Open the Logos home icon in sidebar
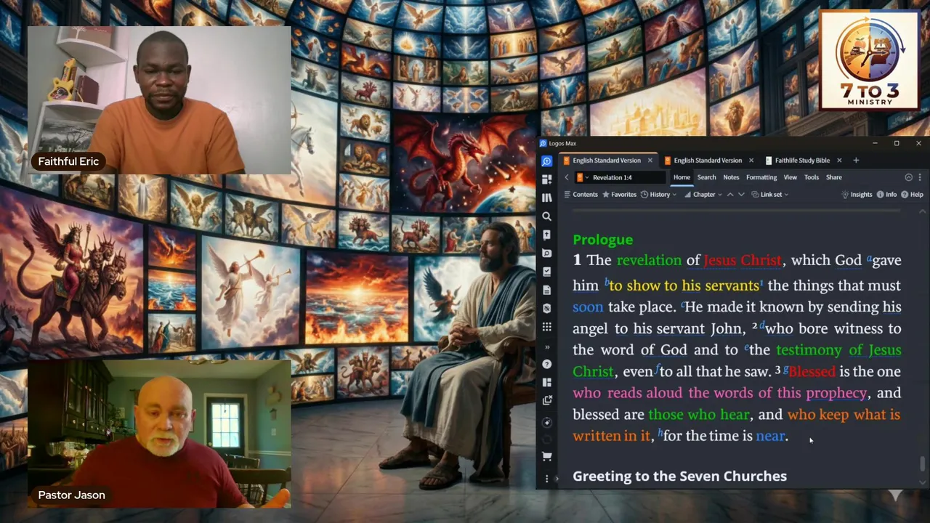The image size is (930, 523). coord(547,161)
